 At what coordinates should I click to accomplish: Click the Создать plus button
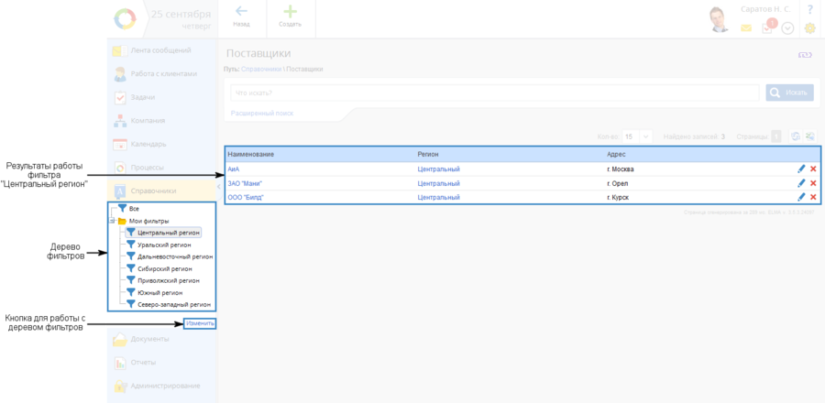[x=290, y=16]
